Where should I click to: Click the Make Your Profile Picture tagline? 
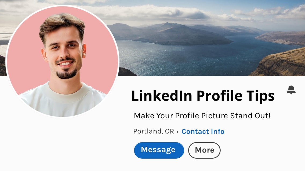(x=202, y=116)
